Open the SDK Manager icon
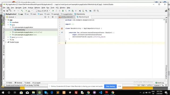This screenshot has height=95, width=170. (x=86, y=11)
